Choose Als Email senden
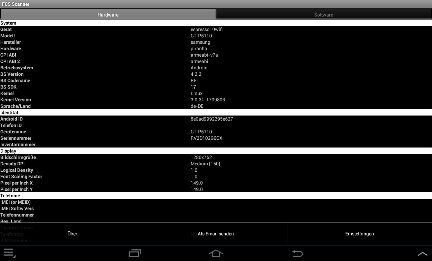 (x=216, y=234)
